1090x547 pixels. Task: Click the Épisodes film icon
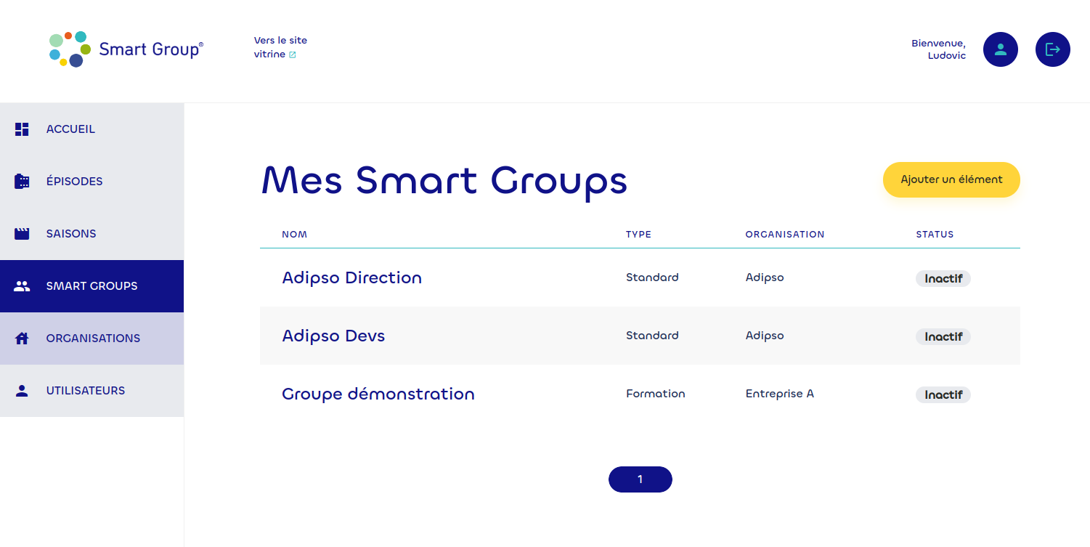22,182
